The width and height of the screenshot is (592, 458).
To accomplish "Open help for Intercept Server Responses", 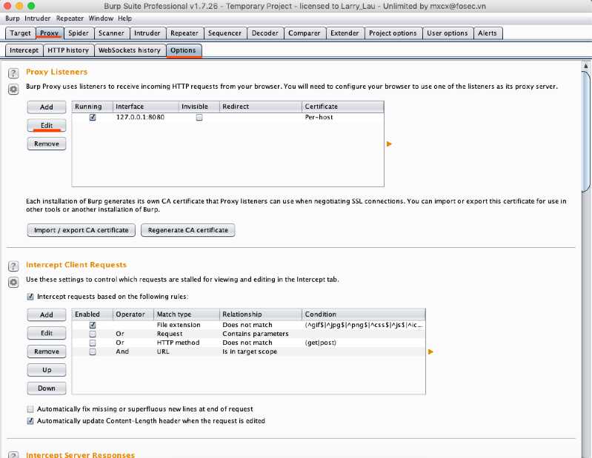I will click(13, 454).
